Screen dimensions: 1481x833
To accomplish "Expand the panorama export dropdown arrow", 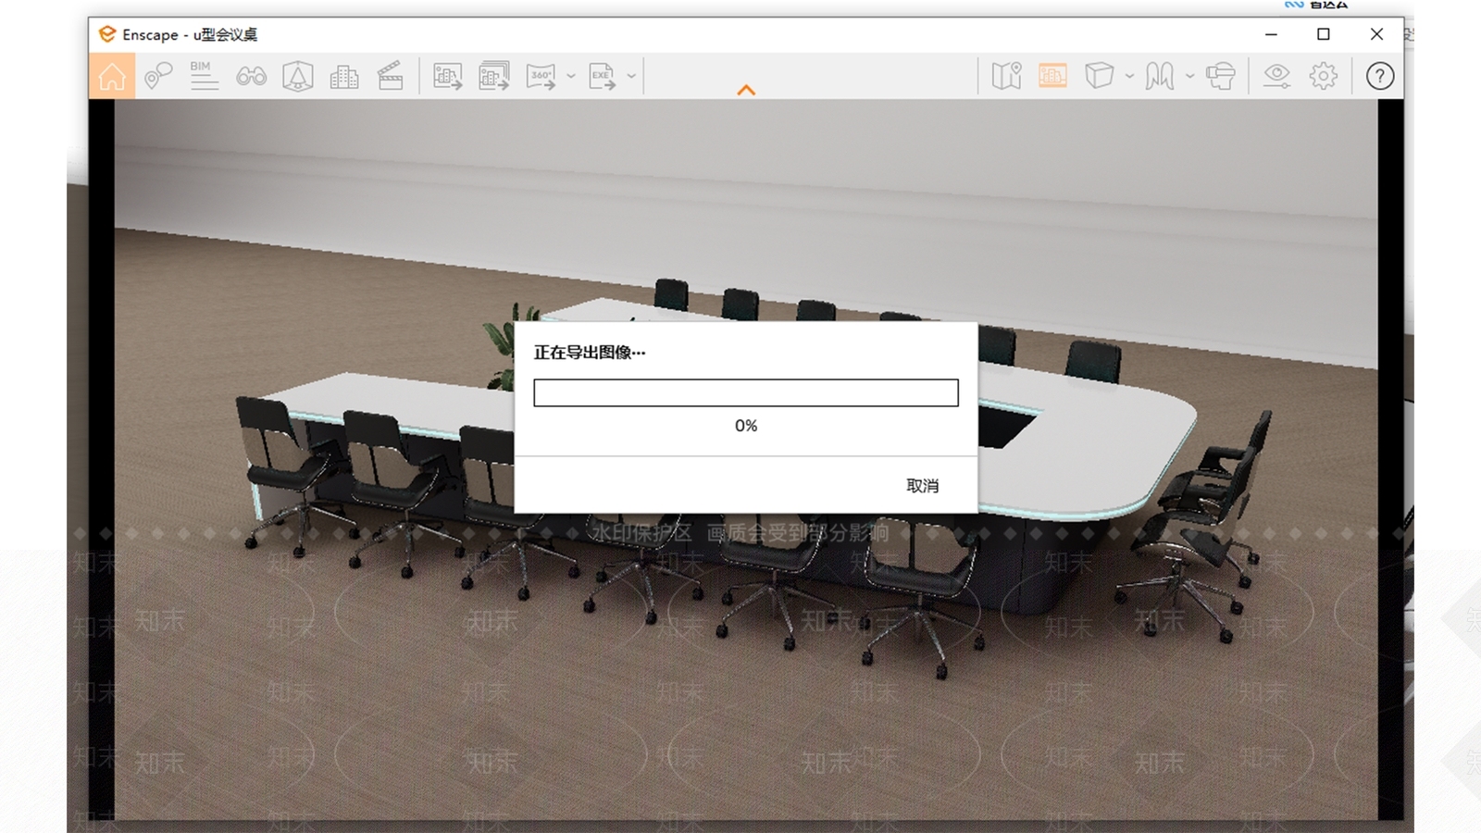I will pyautogui.click(x=571, y=76).
